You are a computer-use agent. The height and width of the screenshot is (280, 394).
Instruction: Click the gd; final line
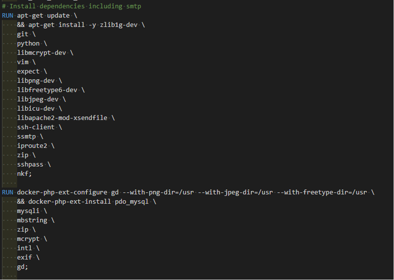click(23, 267)
